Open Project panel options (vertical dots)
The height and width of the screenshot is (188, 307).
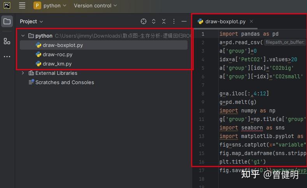tap(174, 21)
